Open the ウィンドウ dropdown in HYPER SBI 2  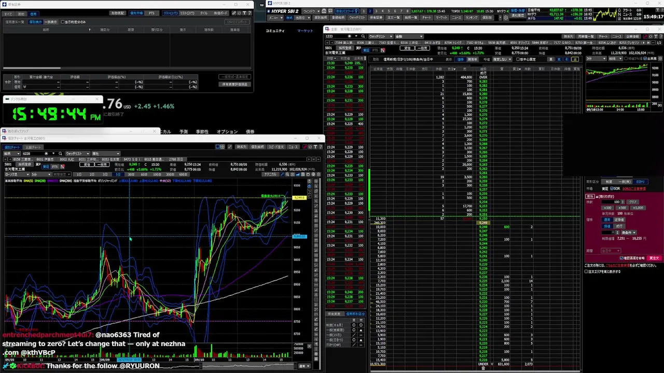coord(311,11)
